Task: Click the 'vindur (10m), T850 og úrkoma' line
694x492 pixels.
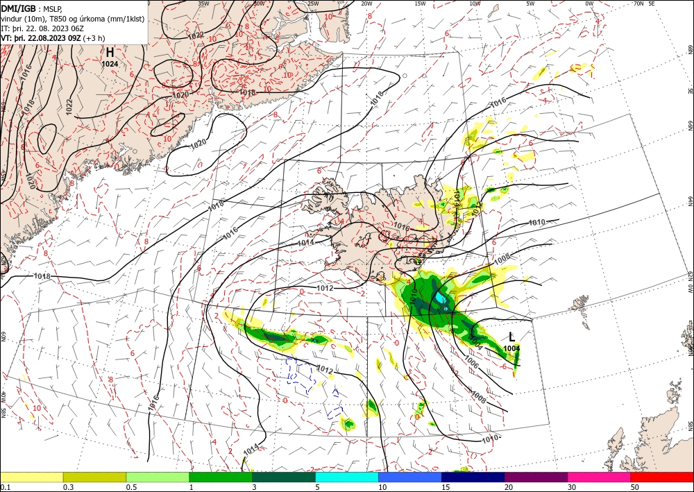Action: tap(73, 19)
